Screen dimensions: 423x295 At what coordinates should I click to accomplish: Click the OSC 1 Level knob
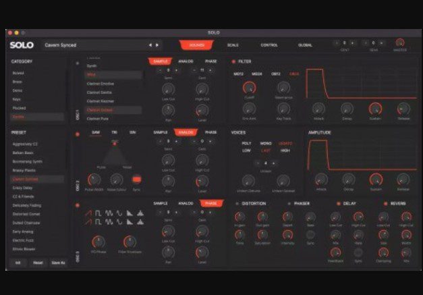202,111
